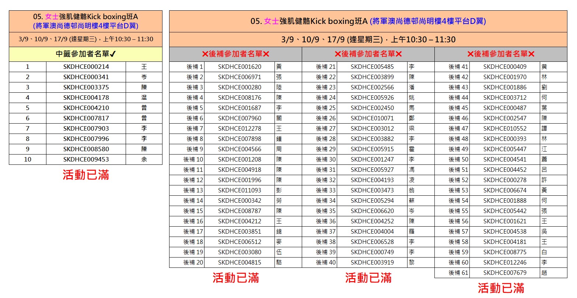The height and width of the screenshot is (298, 577).
Task: Select the 後補 40 row label
Action: [326, 262]
